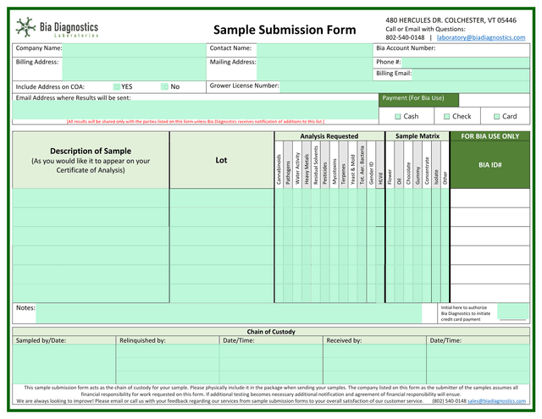Click first Description of Sample row
Screen dimensions: 542x419
pyautogui.click(x=91, y=198)
